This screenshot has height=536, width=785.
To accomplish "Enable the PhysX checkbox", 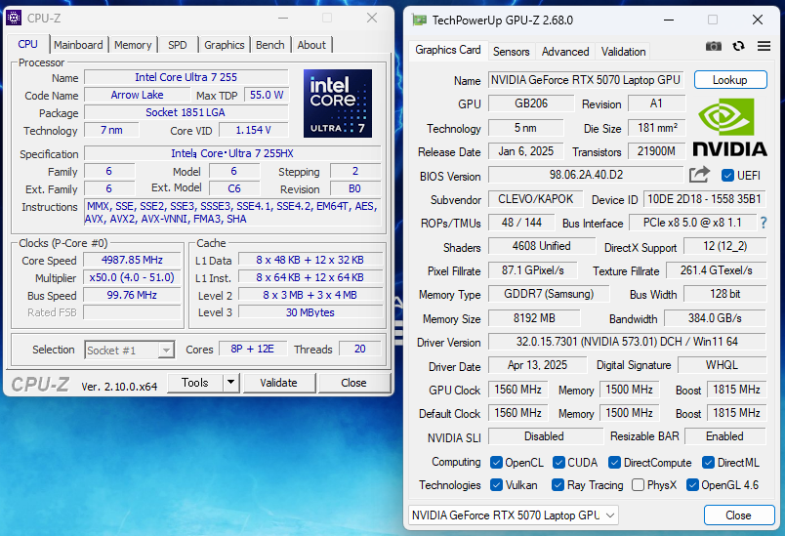I will click(638, 485).
